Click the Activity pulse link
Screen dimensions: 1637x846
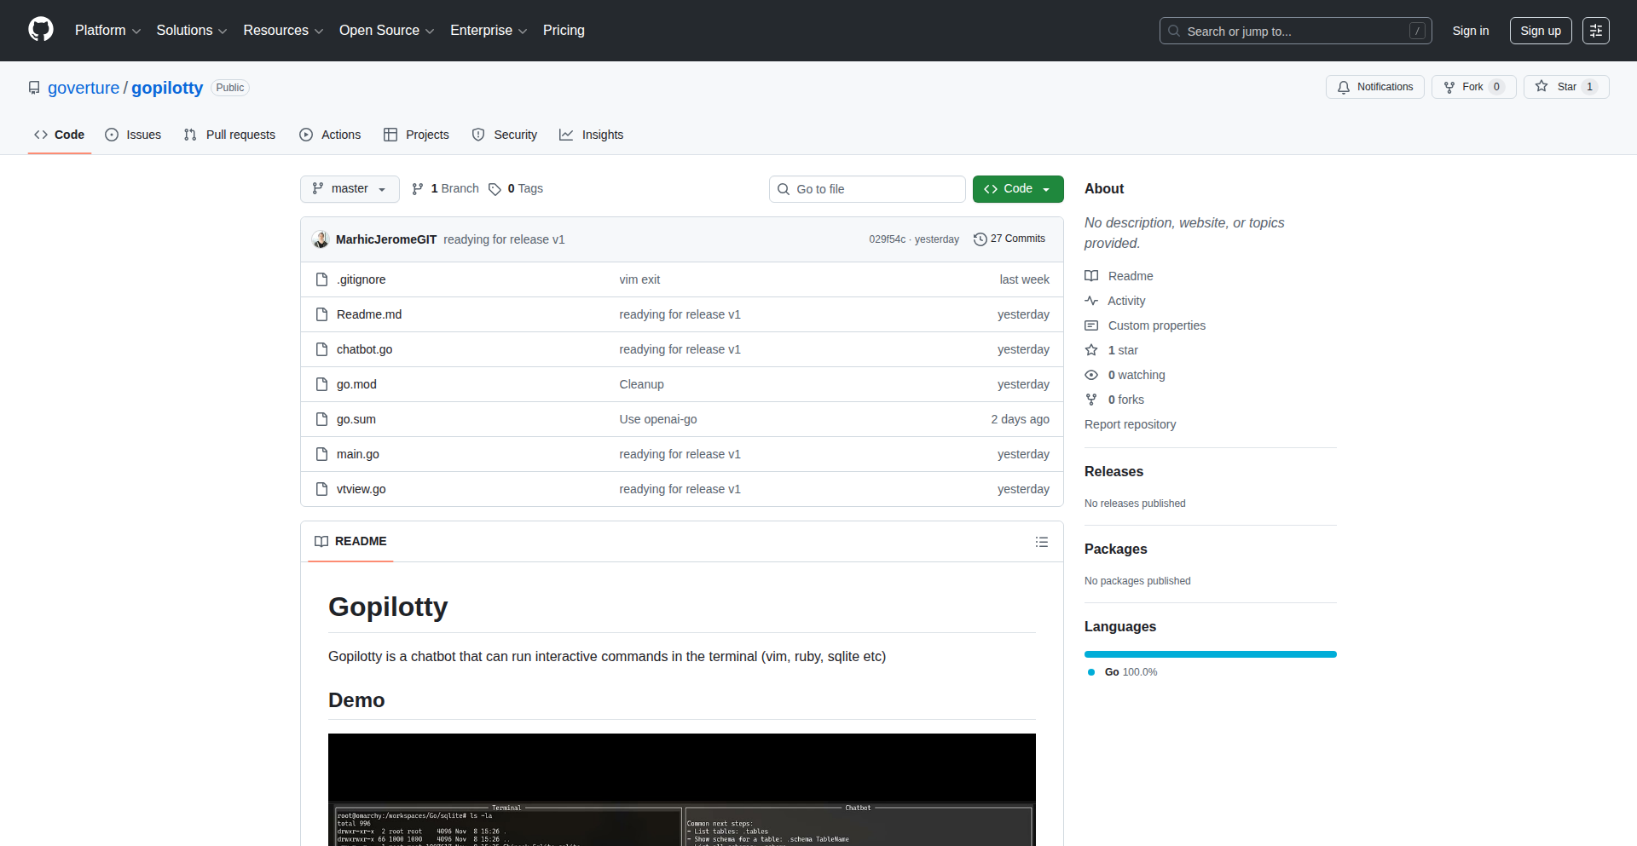point(1125,301)
